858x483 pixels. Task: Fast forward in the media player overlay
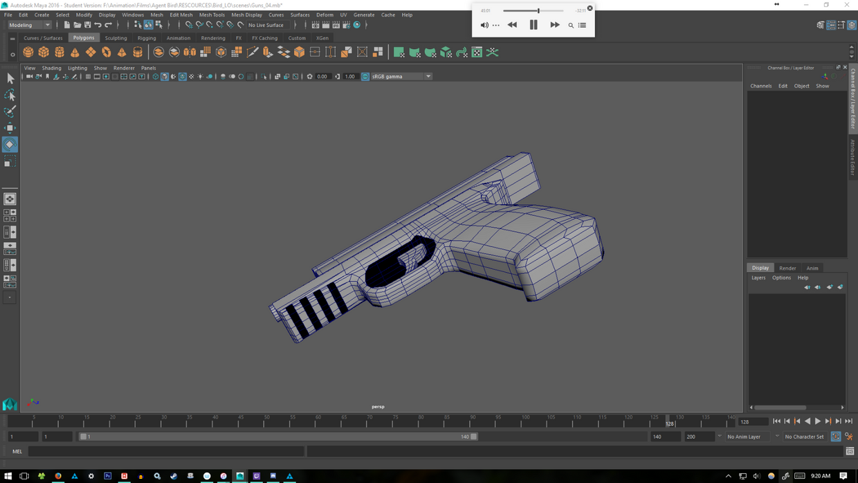point(555,25)
